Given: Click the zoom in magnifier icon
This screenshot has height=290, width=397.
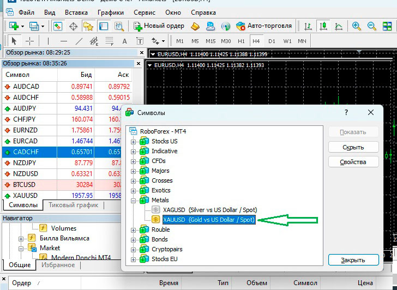Looking at the screenshot, I should point(357,26).
